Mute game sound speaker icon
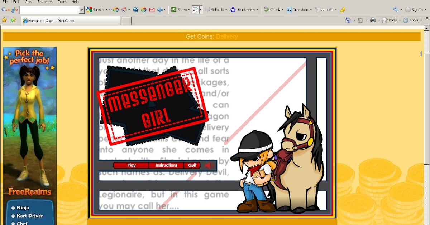Viewport: 430px width, 225px height. (209, 165)
